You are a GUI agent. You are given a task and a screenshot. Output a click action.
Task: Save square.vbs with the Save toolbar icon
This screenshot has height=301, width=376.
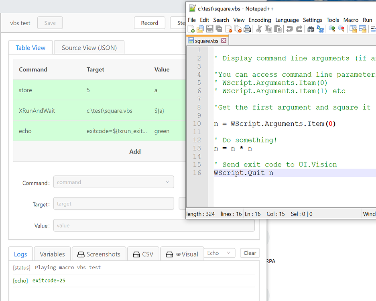coord(209,28)
